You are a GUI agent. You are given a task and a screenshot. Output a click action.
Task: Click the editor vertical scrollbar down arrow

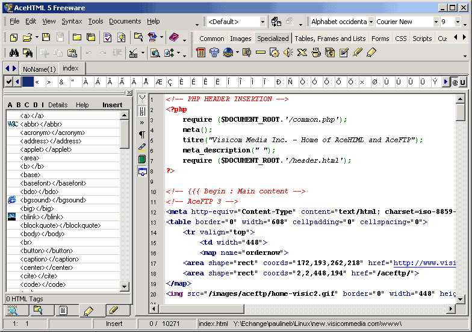pos(460,299)
